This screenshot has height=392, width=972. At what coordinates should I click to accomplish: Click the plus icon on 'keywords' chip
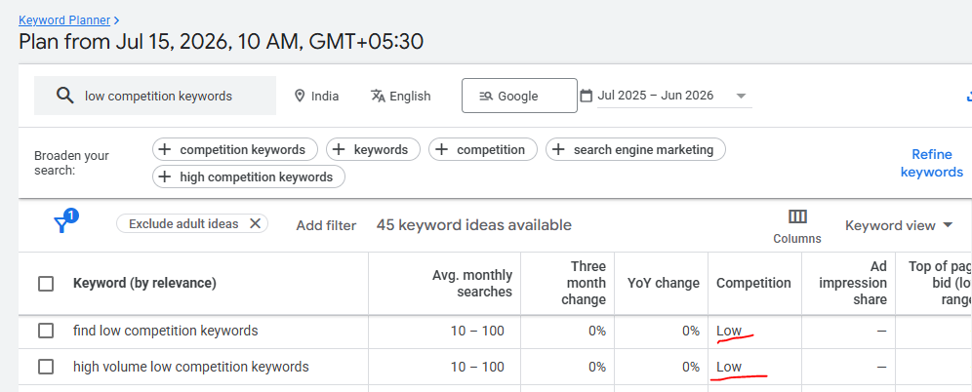click(x=339, y=149)
